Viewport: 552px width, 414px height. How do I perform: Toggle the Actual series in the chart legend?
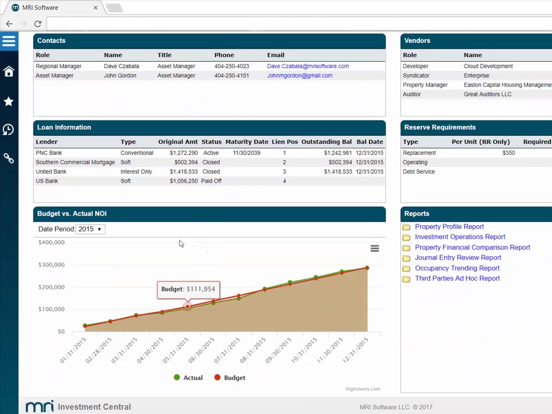coord(188,377)
